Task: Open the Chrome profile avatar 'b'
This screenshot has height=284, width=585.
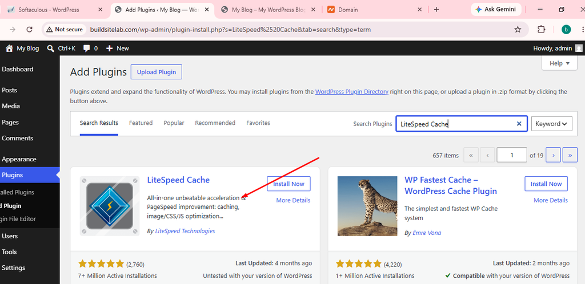Action: [x=566, y=30]
